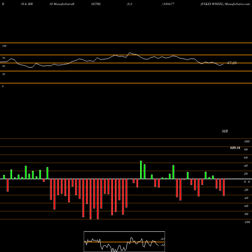Screen dimensions: 252x252
Task: Click the current RSI value 47.25
Action: [x=232, y=63]
